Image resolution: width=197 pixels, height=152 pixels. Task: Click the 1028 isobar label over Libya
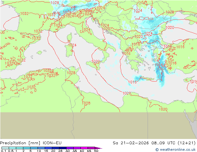coord(86,103)
